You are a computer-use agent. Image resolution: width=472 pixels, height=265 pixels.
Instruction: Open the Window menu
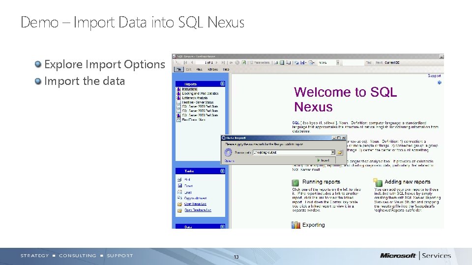point(213,69)
